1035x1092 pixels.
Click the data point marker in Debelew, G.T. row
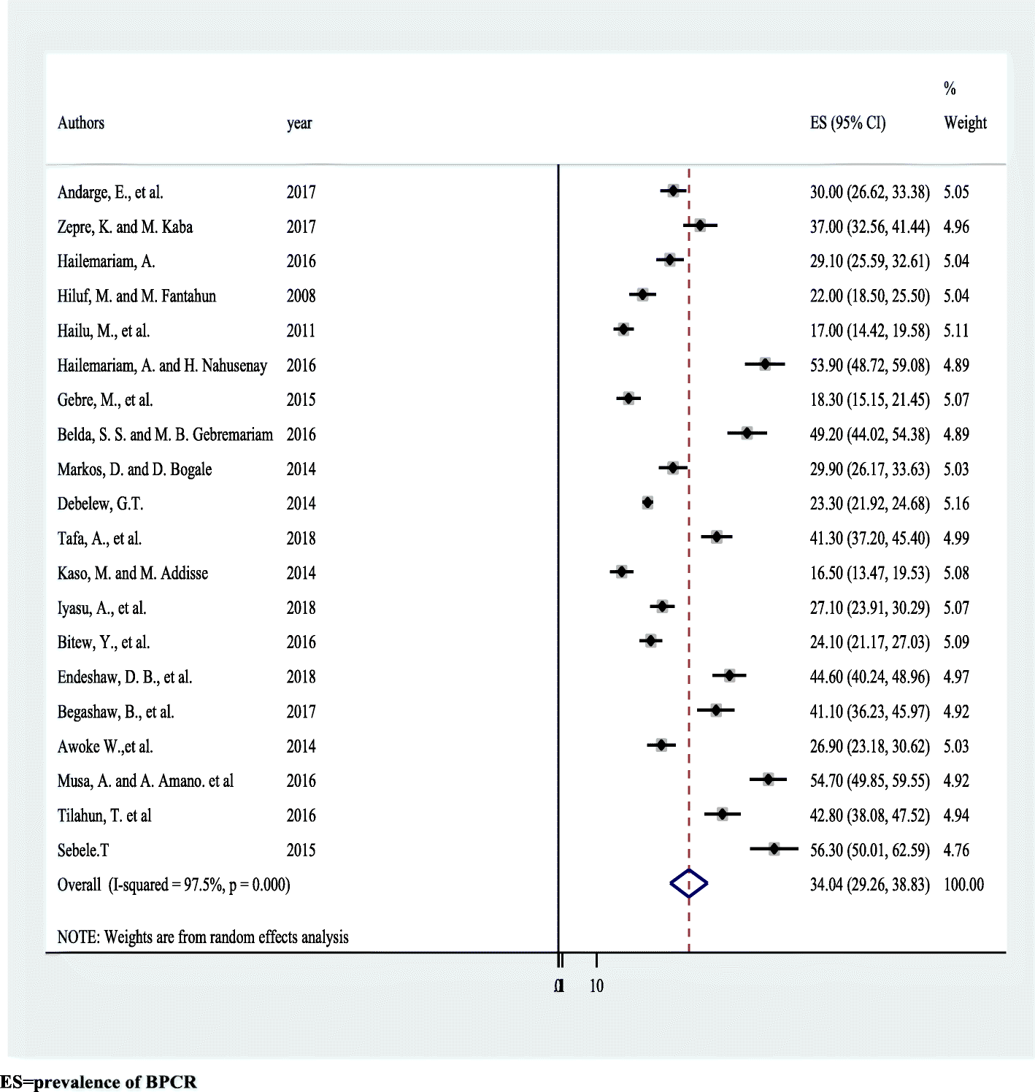pos(647,502)
